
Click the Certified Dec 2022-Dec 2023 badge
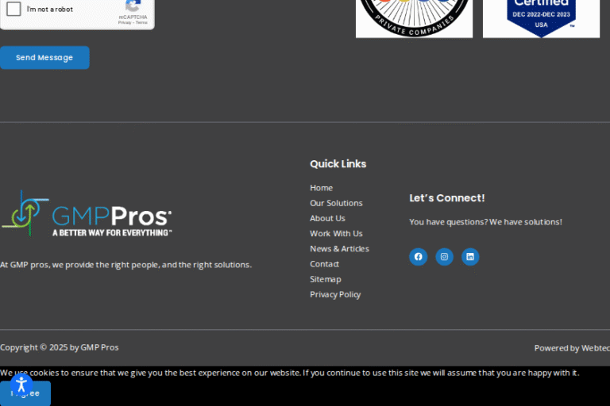point(541,17)
